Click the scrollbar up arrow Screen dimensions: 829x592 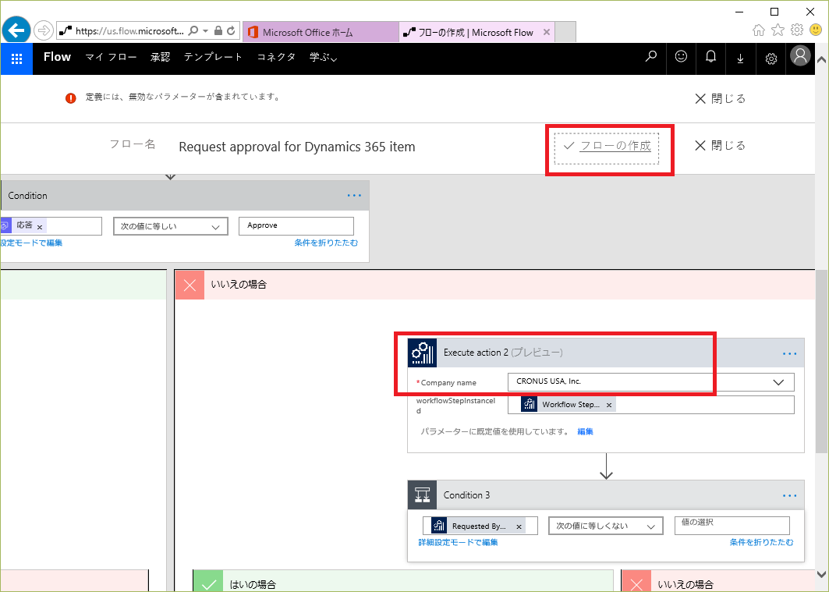pos(821,59)
